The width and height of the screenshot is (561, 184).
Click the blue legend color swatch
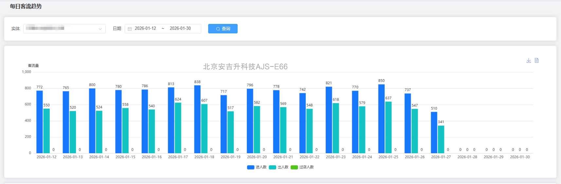(251, 167)
